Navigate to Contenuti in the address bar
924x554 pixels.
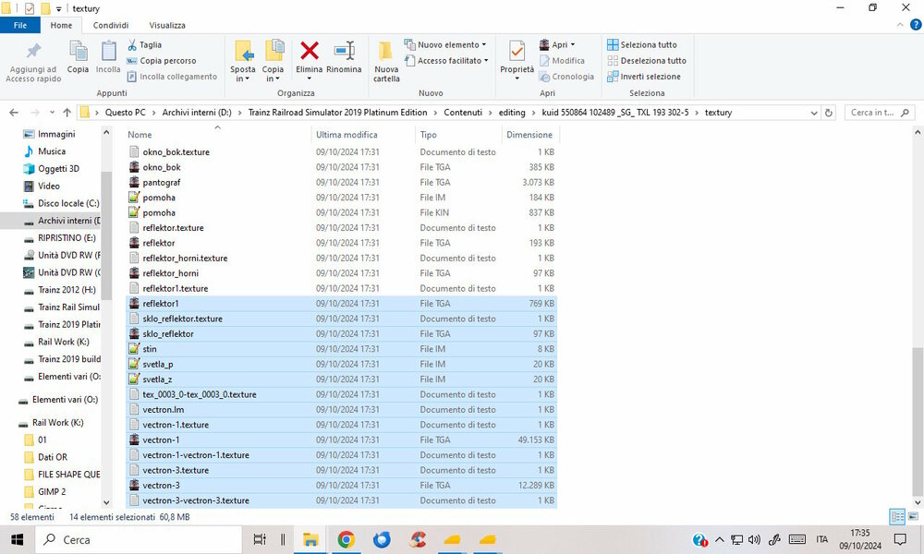463,113
